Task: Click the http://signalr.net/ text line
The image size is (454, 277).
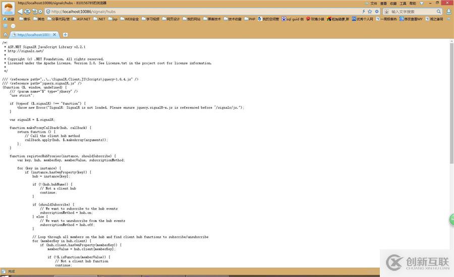Action: point(26,51)
